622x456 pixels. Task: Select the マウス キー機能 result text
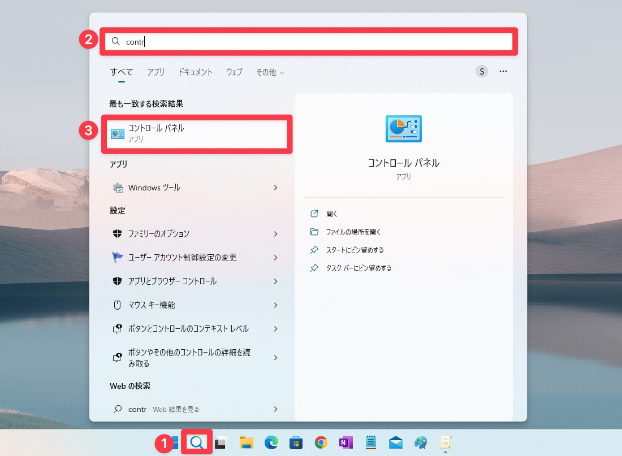[x=151, y=305]
